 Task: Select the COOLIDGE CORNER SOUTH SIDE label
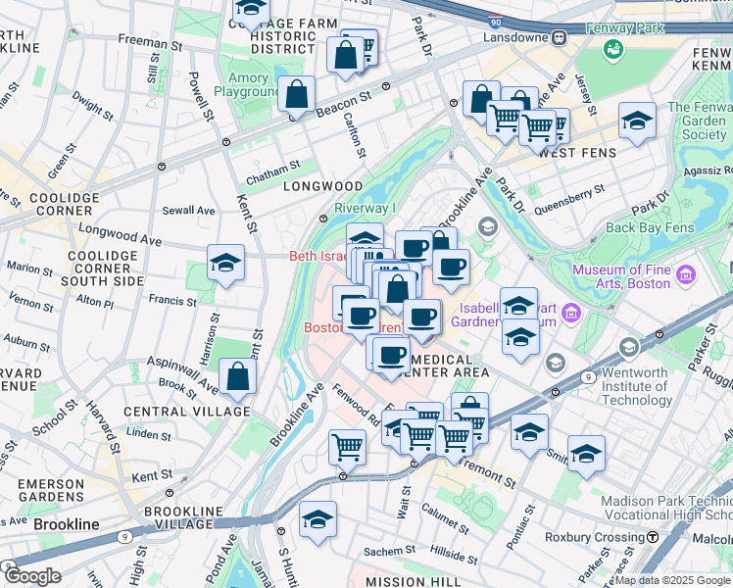(102, 269)
